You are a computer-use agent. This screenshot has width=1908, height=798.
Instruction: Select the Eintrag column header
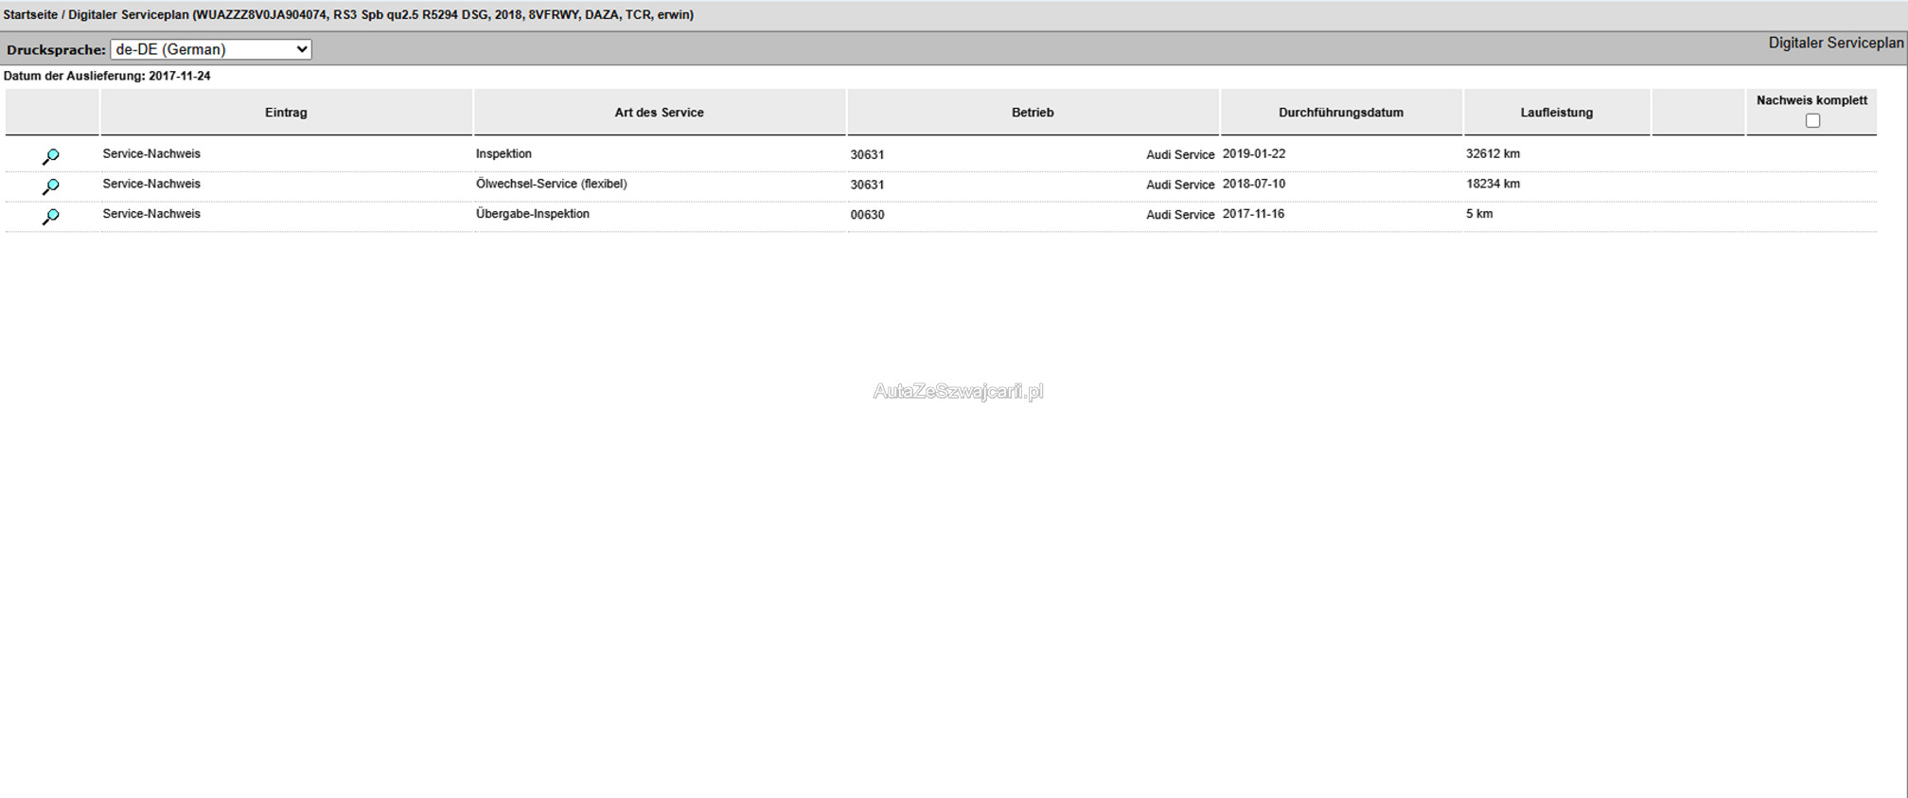[286, 113]
